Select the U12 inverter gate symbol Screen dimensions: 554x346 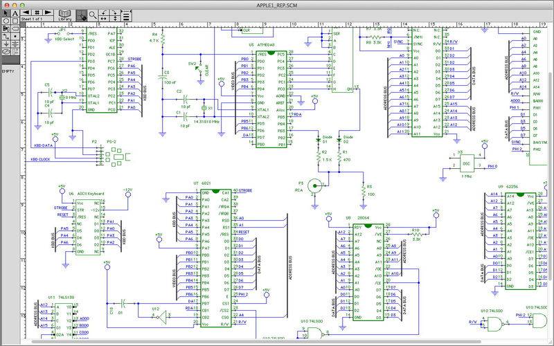pos(162,318)
